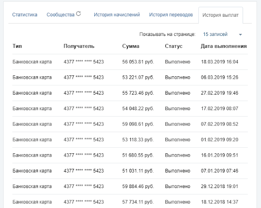
Task: Click the Дата выполнения column header
Action: 224,46
